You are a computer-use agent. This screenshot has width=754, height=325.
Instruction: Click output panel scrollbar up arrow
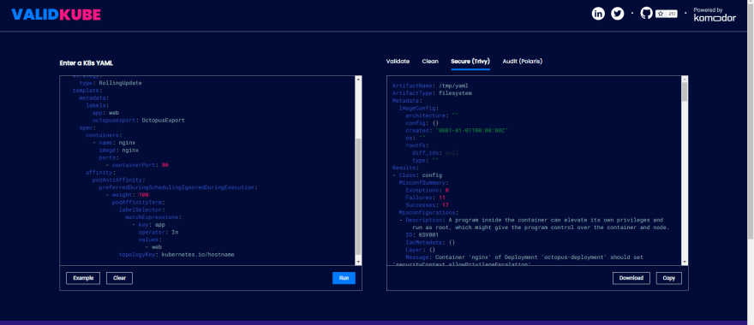pyautogui.click(x=685, y=79)
